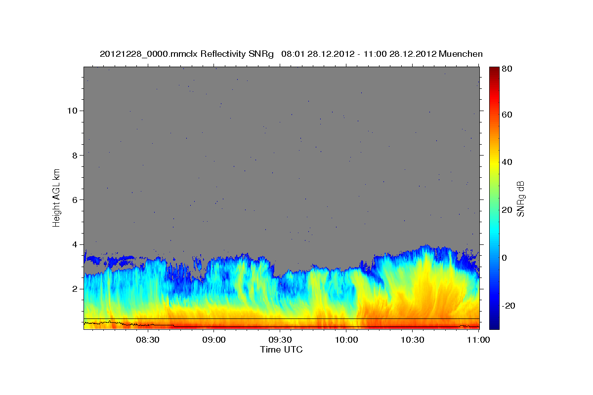
Task: Click the dark blue bottom of the colorbar
Action: [494, 324]
